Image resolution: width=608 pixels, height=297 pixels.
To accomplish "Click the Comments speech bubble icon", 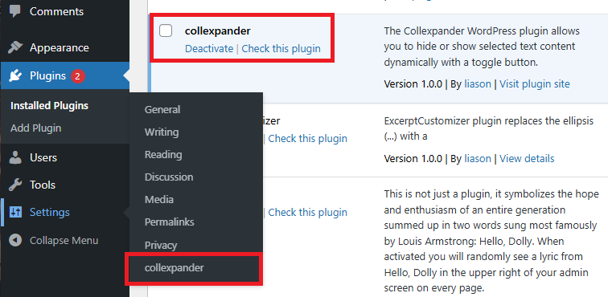I will (x=15, y=11).
